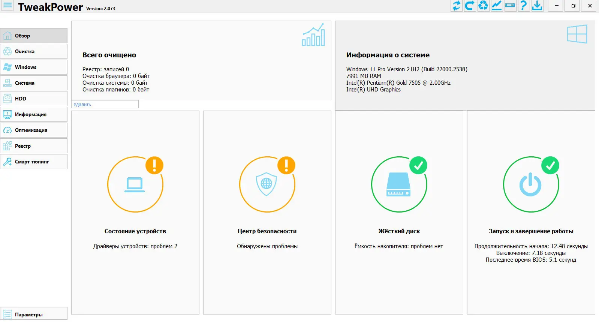Click the orange warning badge on device status
Viewport: 599px width, 322px height.
154,165
